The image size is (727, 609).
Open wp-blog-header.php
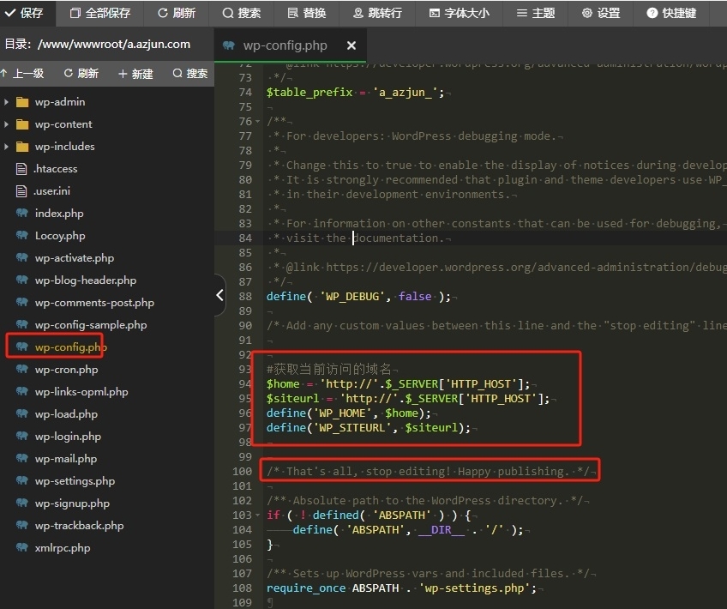pos(86,280)
